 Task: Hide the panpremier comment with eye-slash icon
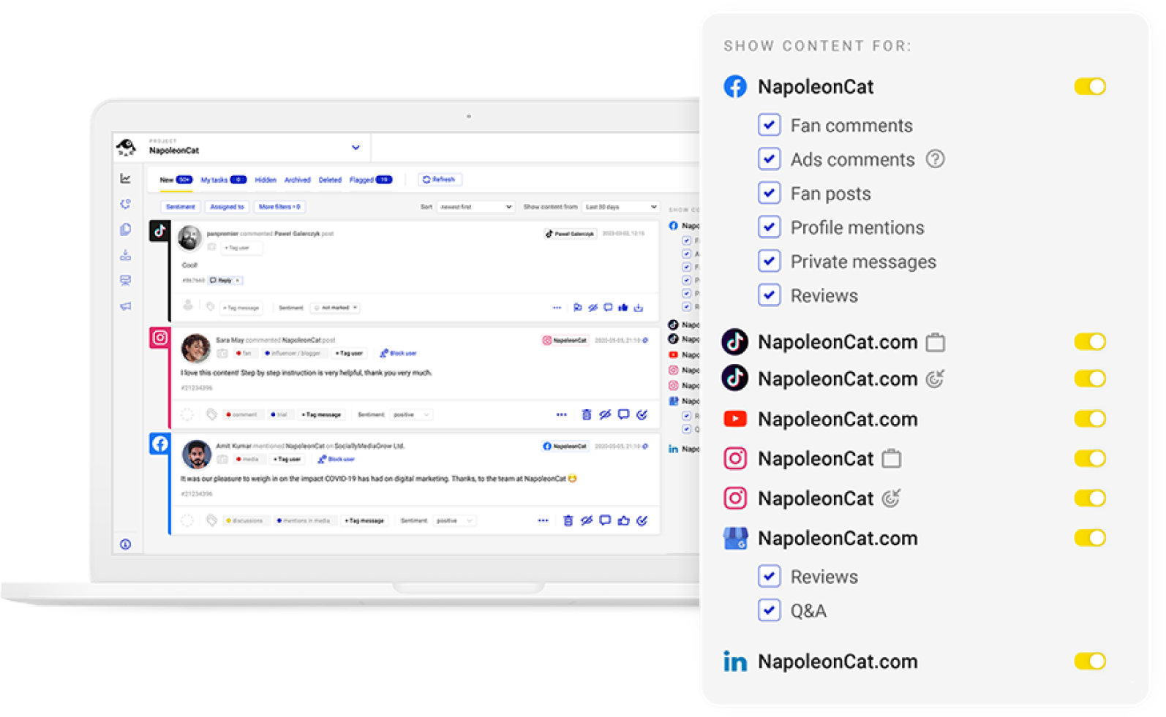coord(593,308)
